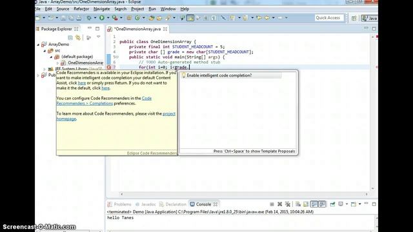The image size is (413, 232).
Task: Collapse the (default package) tree node
Action: [x=52, y=57]
